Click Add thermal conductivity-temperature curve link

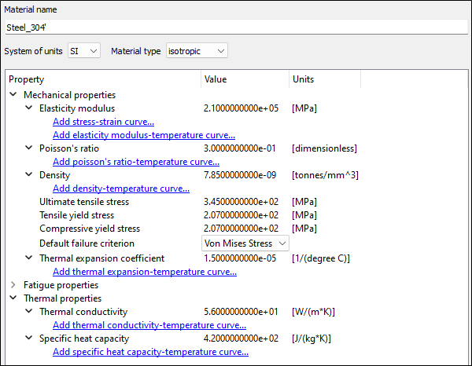[149, 325]
